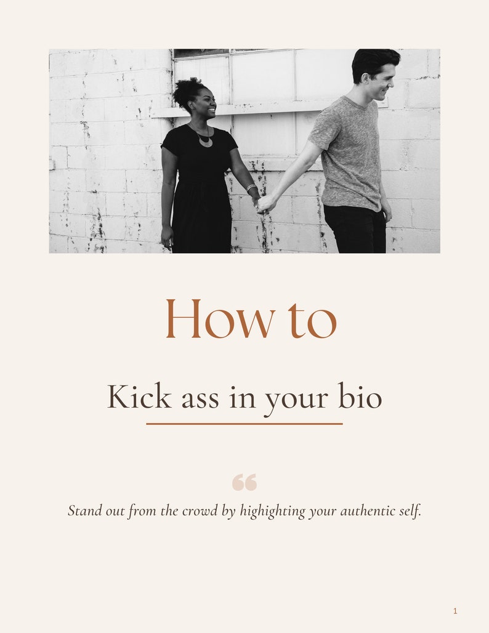Click the woman's crescent necklace
Image resolution: width=489 pixels, height=633 pixels.
coord(205,141)
